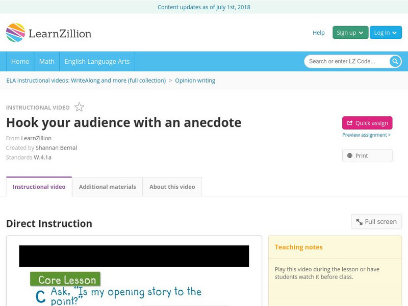Open the Help link
Viewport: 408px width, 306px height.
[x=318, y=32]
